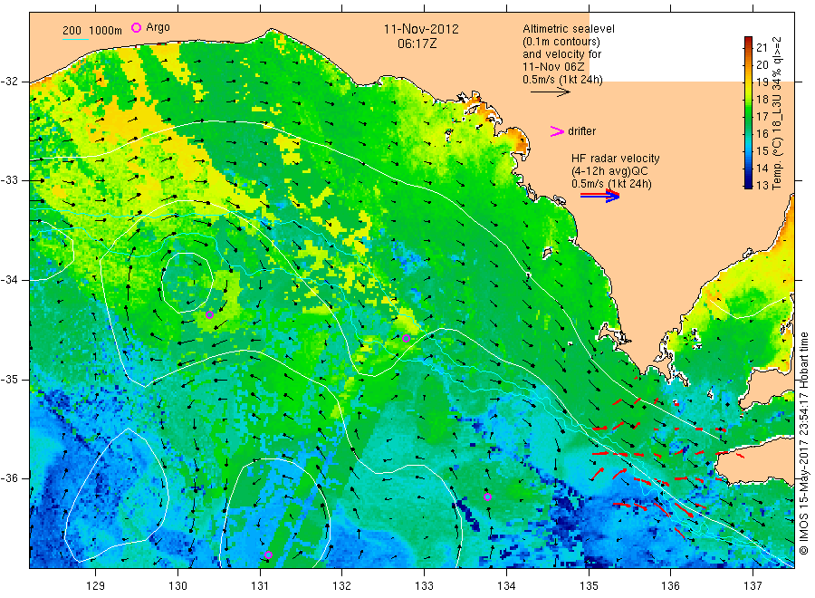Viewport: 815px width, 598px height.
Task: Click the 'drifter' legend label
Action: click(x=581, y=131)
